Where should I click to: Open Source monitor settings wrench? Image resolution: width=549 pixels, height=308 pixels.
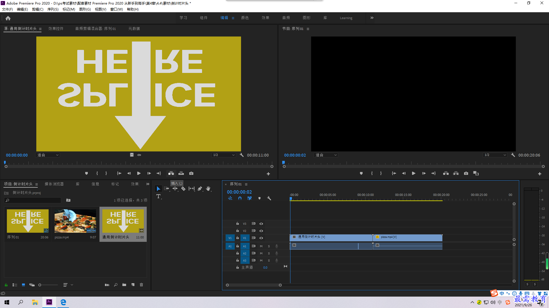tap(242, 155)
